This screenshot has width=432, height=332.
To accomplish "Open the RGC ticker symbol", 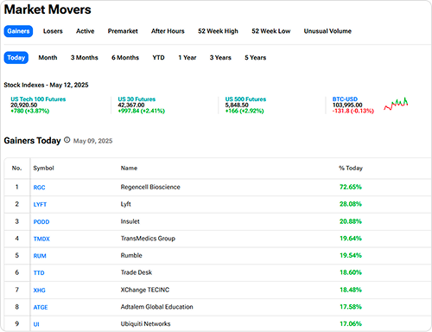I will coord(39,188).
